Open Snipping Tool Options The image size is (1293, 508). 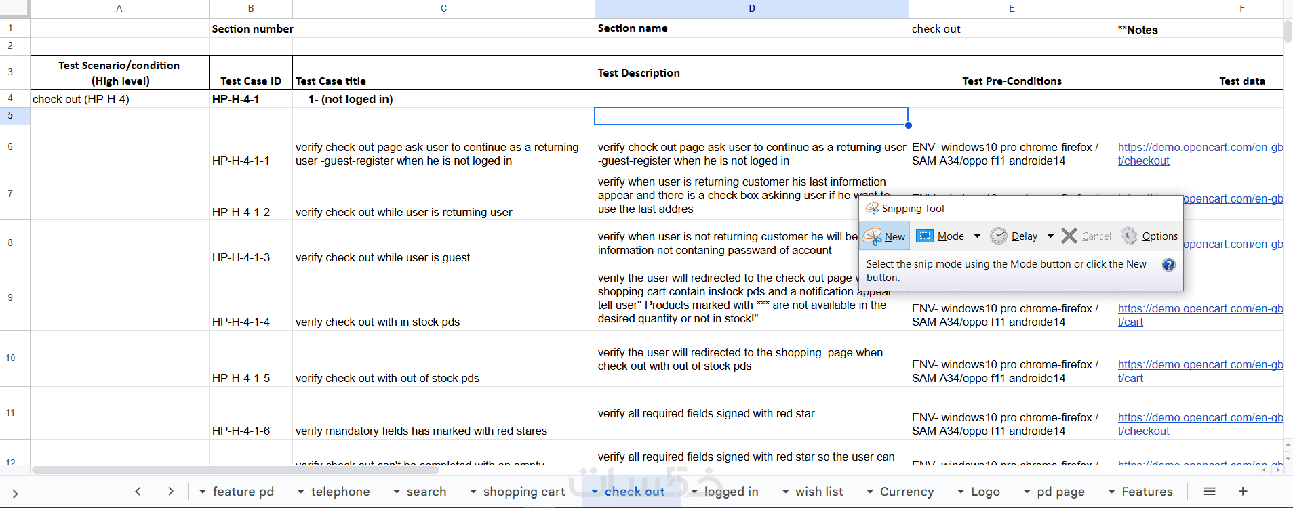pyautogui.click(x=1149, y=236)
